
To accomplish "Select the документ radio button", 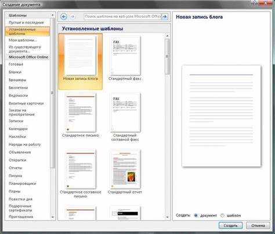I will [x=196, y=215].
